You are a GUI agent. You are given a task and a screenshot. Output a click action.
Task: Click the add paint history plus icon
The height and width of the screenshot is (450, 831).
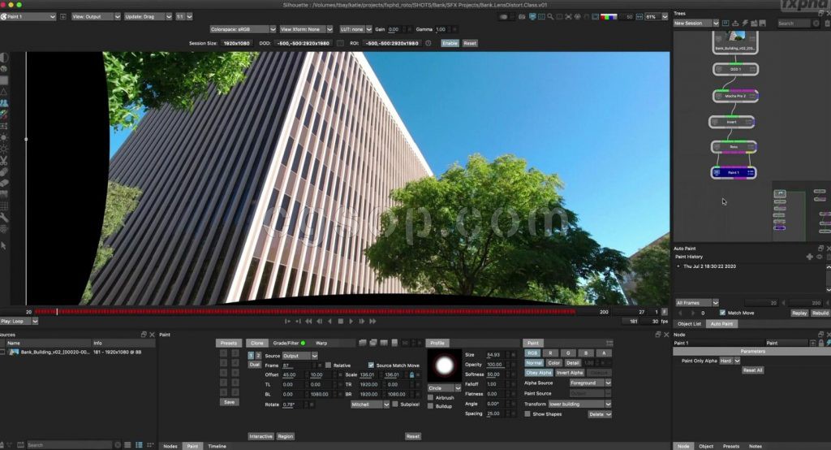(809, 257)
